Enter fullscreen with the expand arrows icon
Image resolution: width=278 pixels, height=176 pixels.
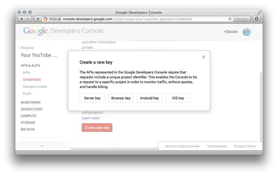pyautogui.click(x=260, y=12)
